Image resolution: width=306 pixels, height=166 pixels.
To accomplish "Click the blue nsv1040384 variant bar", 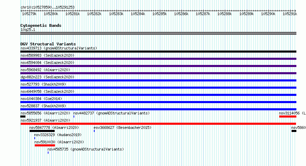I will pyautogui.click(x=158, y=102).
